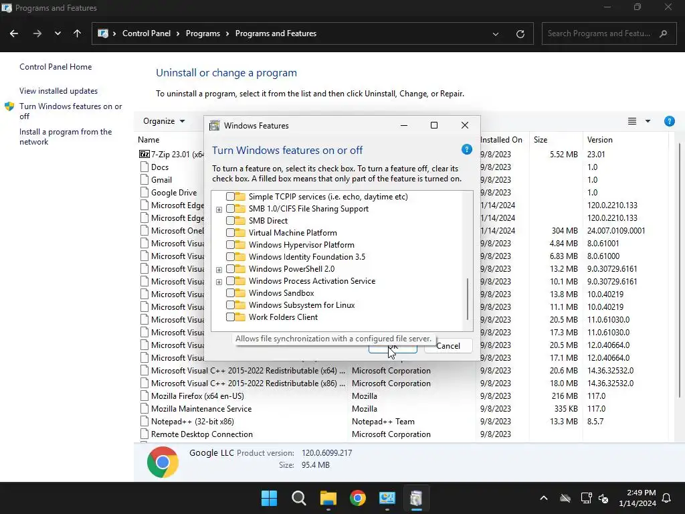
Task: Open the address bar history dropdown
Action: (x=496, y=34)
